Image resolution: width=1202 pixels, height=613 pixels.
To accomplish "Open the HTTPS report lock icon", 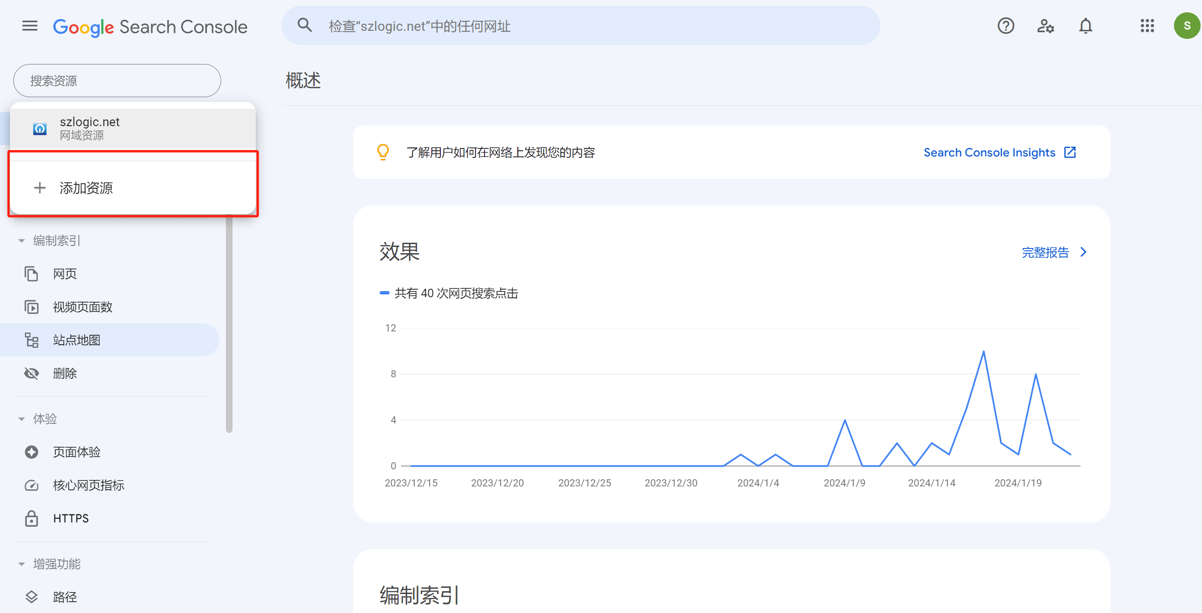I will [31, 518].
